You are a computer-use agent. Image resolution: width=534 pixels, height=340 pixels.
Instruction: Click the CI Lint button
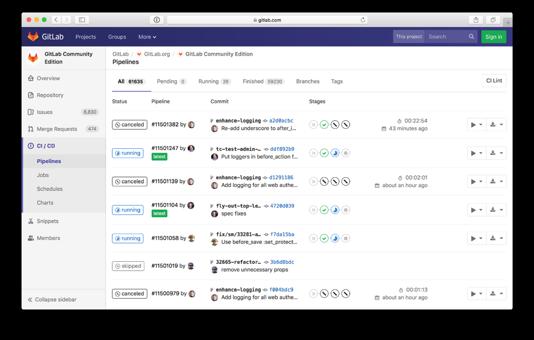(x=494, y=81)
